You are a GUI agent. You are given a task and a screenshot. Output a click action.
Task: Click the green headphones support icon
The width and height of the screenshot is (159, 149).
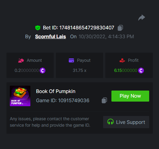(111, 122)
